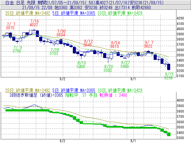The width and height of the screenshot is (191, 145).
Task: Click the 3300 label on lower chart axis
Action: [x=180, y=138]
